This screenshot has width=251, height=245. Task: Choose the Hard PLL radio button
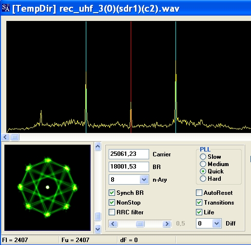click(203, 179)
